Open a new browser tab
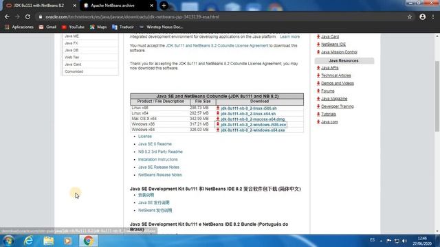Screen dimensions: 440x247 [164, 5]
